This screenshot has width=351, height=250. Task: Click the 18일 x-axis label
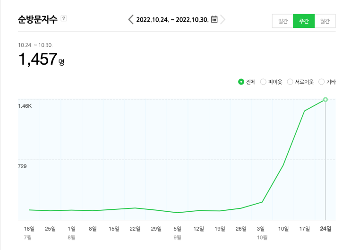coord(29,229)
